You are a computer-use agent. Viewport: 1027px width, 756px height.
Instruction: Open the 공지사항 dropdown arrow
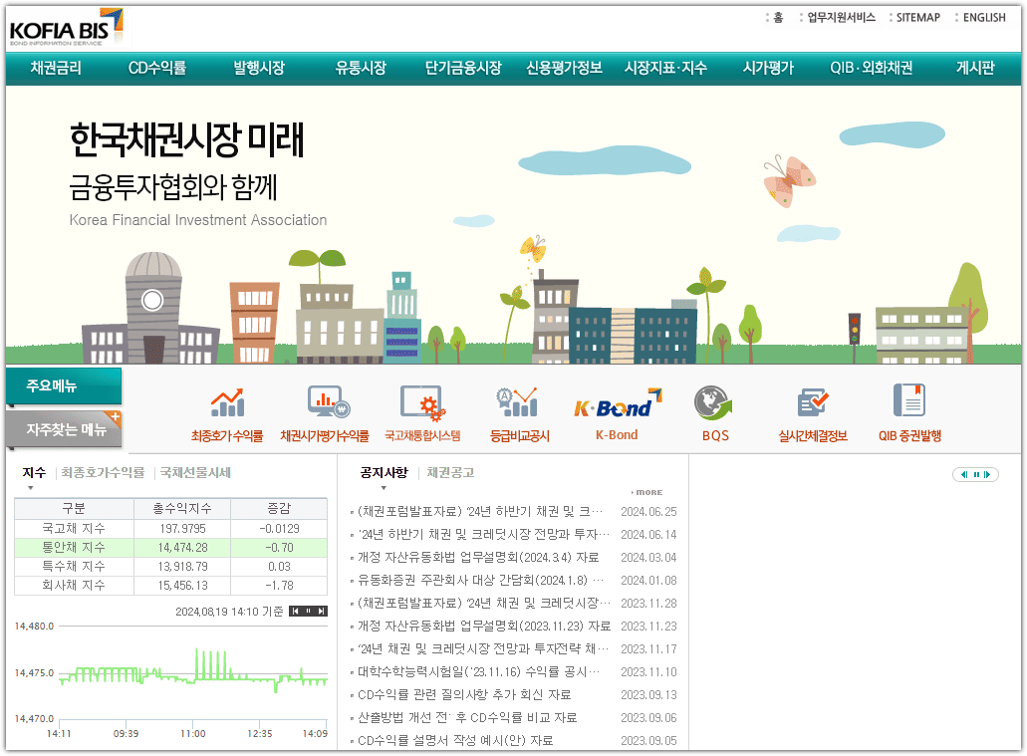[384, 487]
